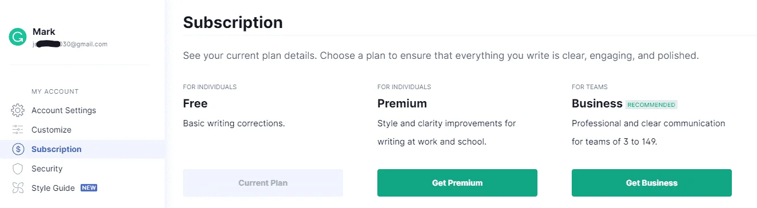Select the Subscription sidebar label
The image size is (757, 208).
(x=57, y=149)
